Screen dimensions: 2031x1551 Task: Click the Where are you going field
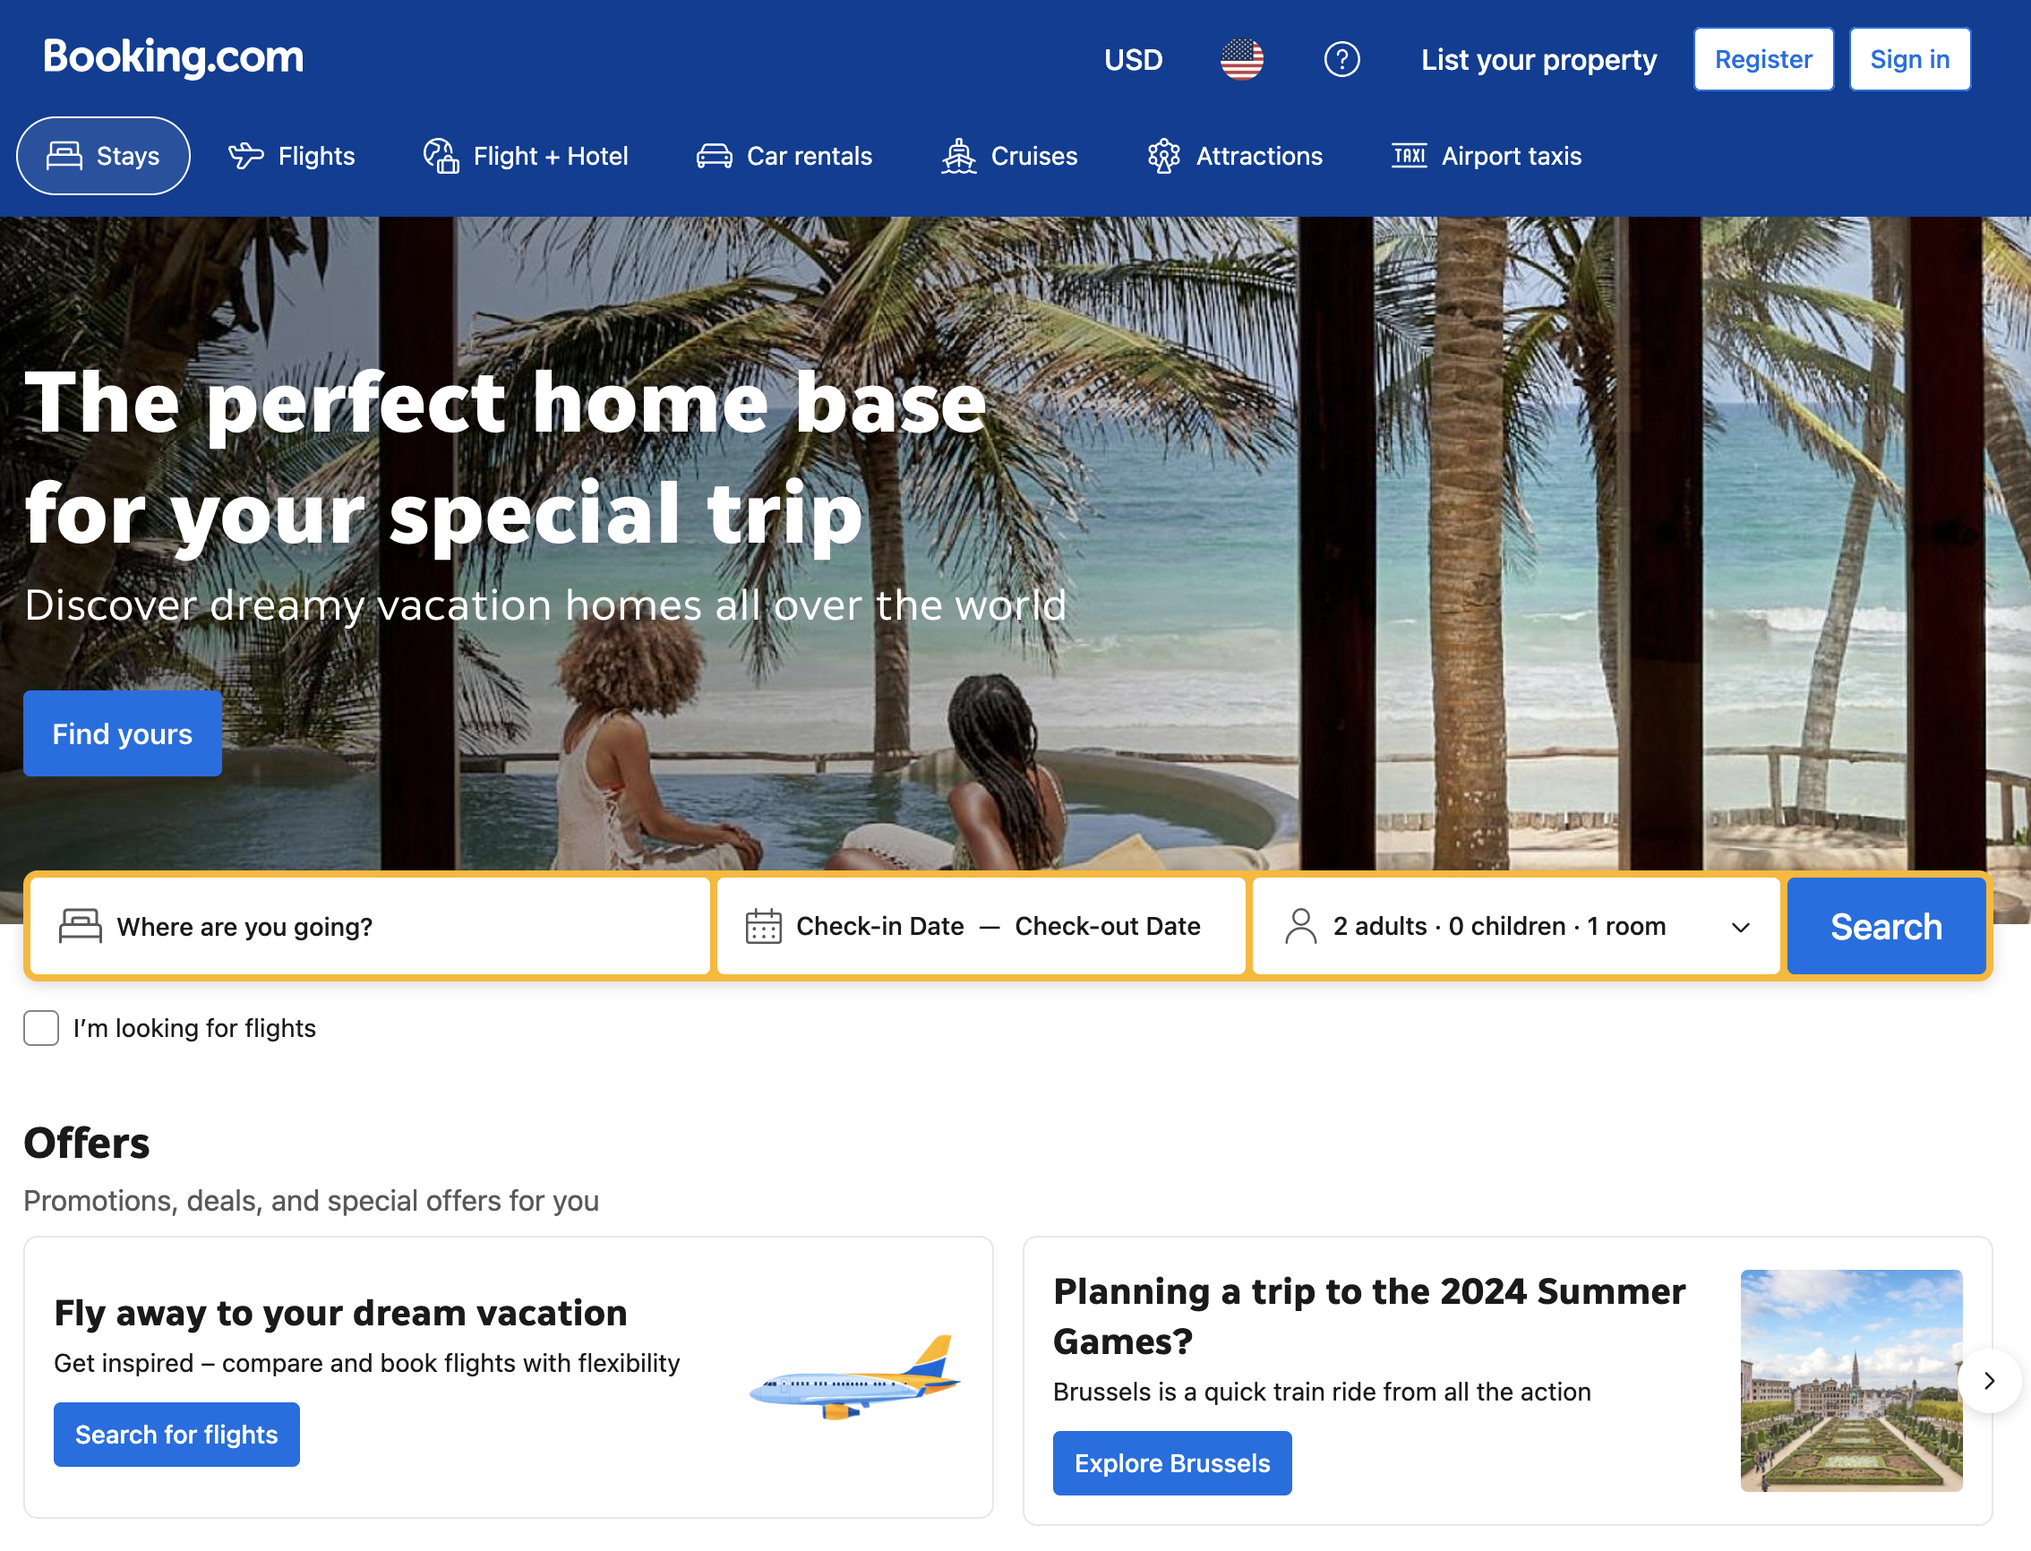(x=370, y=926)
